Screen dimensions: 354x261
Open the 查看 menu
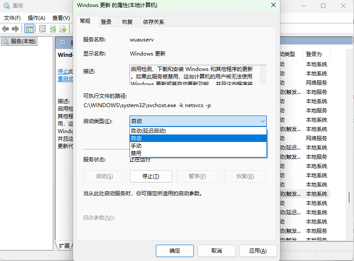click(x=60, y=18)
